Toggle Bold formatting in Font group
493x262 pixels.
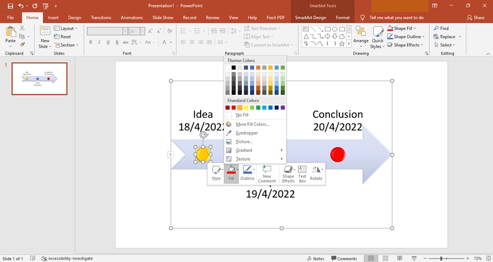(91, 42)
